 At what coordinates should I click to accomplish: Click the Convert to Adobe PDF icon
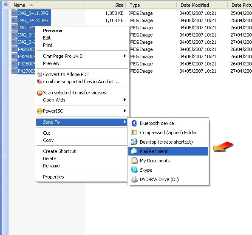click(40, 74)
